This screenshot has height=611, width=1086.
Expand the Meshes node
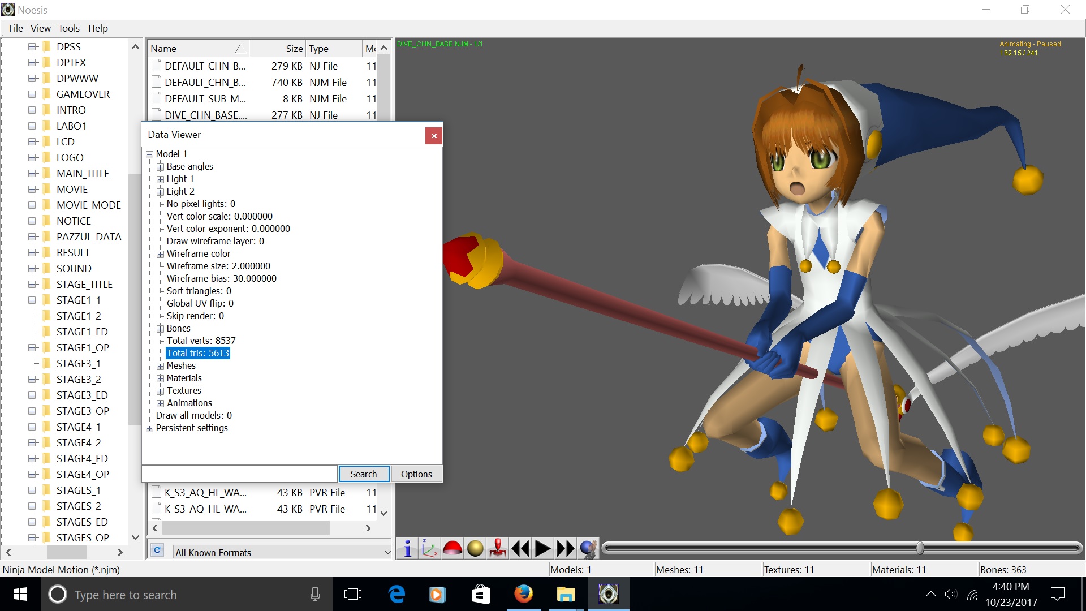coord(161,366)
